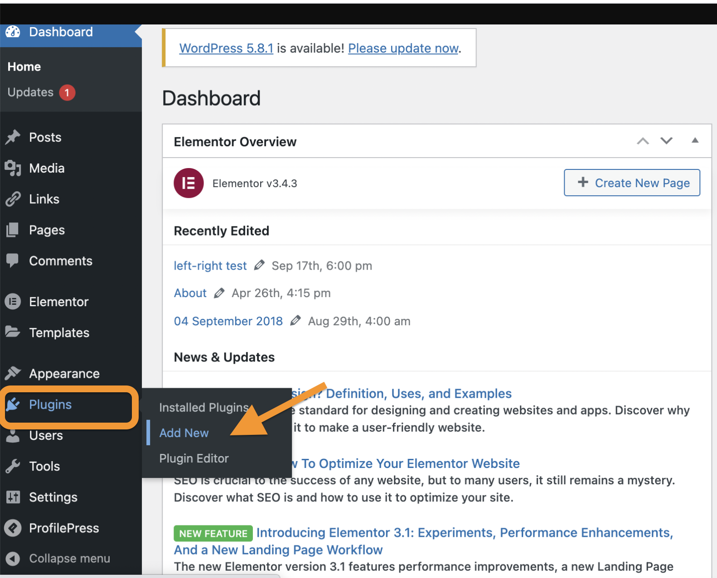
Task: Click the Elementor v3.4.3 version text
Action: 255,183
